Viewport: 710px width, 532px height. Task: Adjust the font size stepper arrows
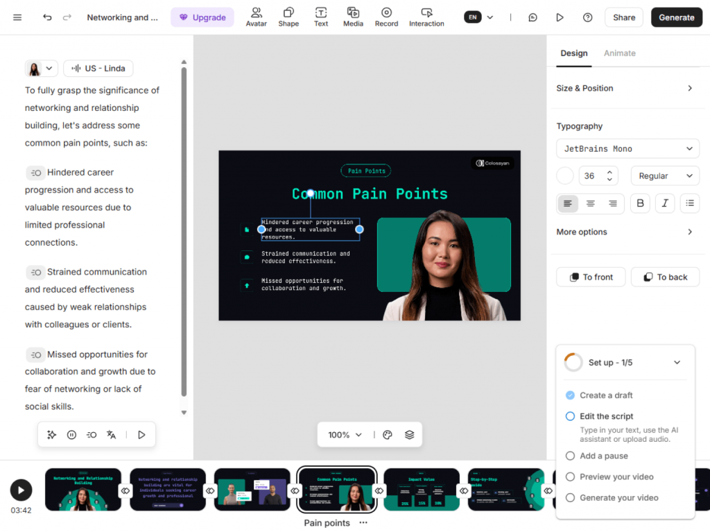[x=609, y=175]
